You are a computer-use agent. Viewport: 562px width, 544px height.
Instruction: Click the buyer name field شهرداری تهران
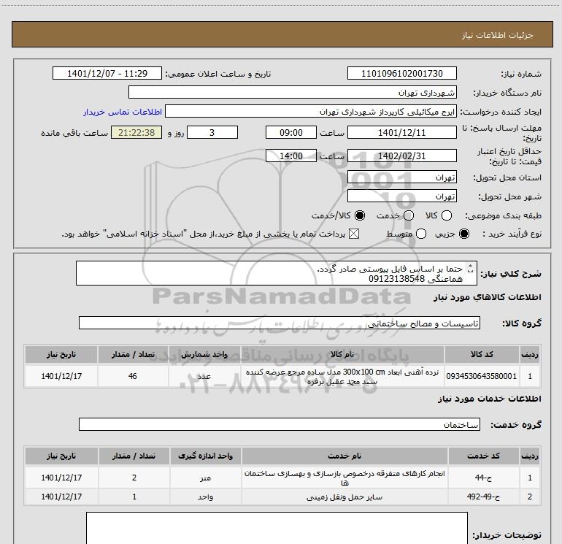(293, 92)
